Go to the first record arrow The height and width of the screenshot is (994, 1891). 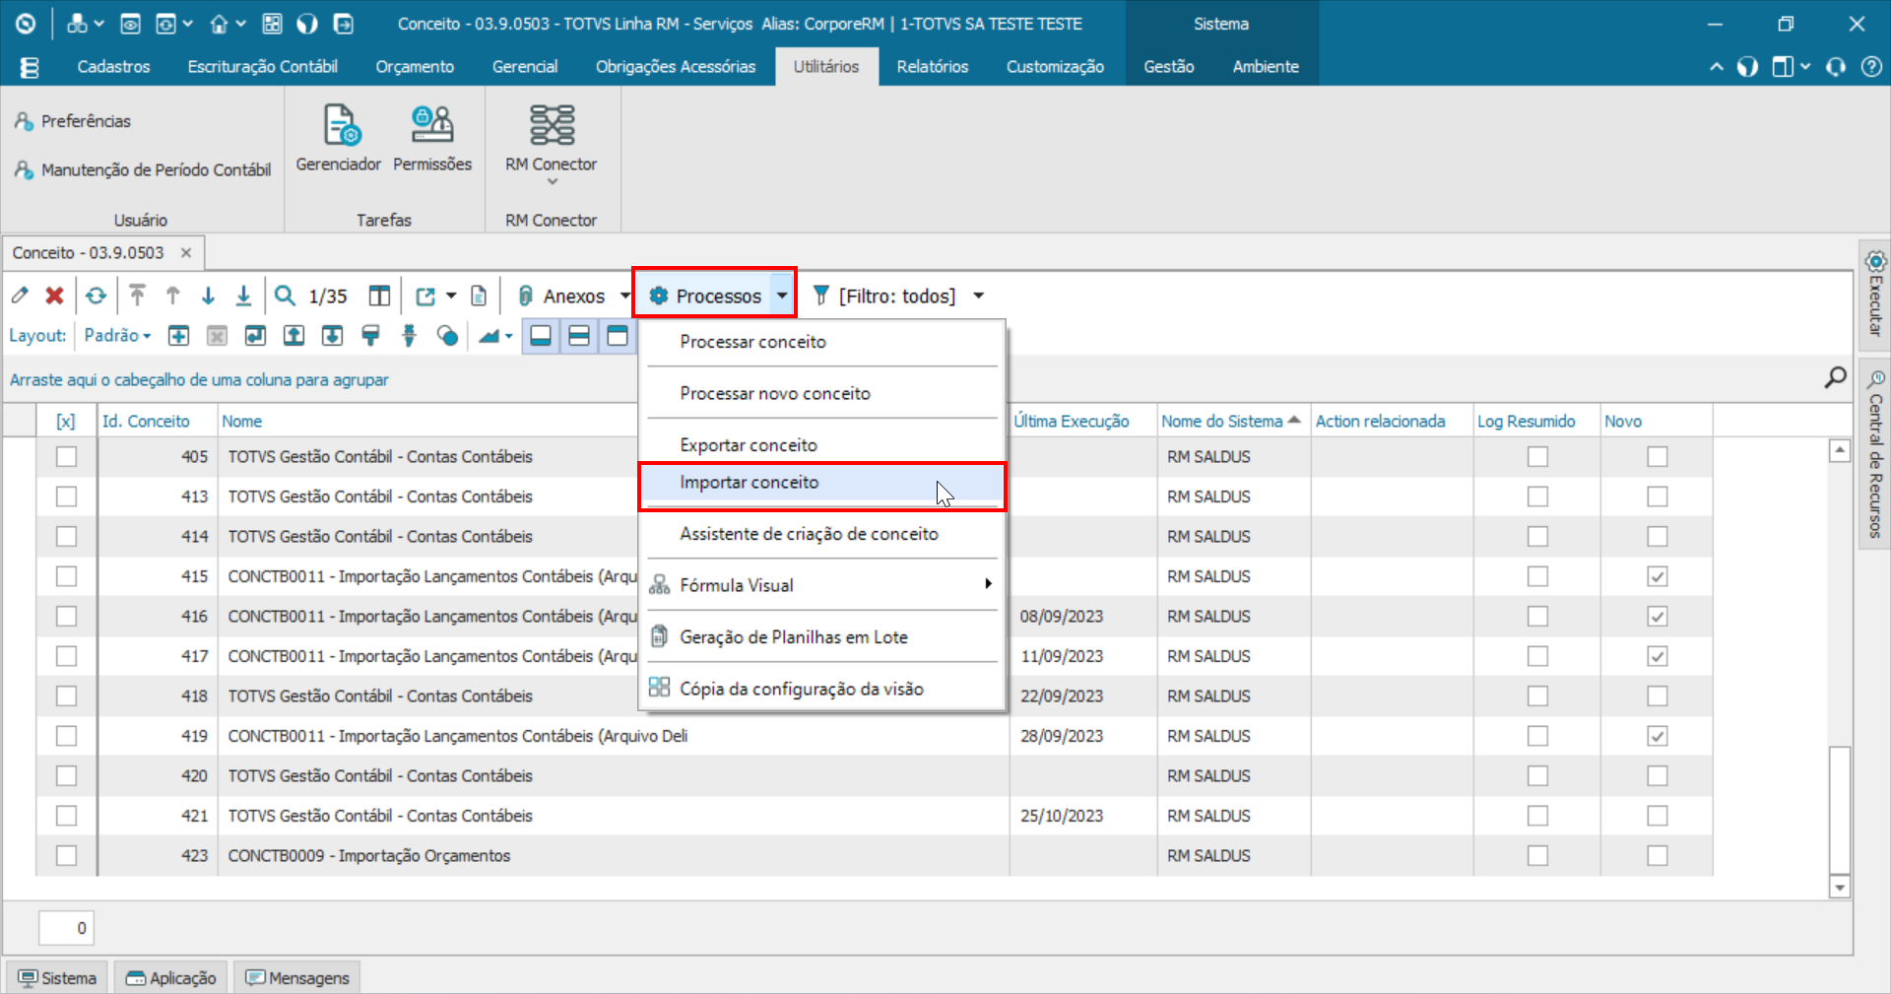tap(138, 296)
